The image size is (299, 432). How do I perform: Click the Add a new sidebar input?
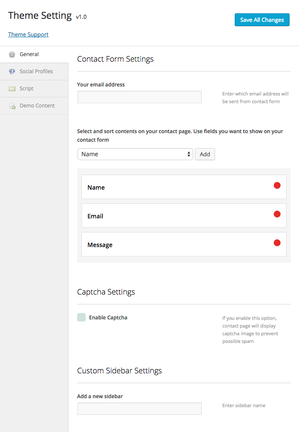(139, 409)
